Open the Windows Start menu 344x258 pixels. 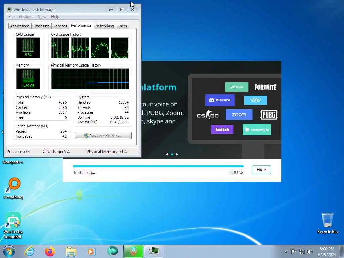click(9, 251)
